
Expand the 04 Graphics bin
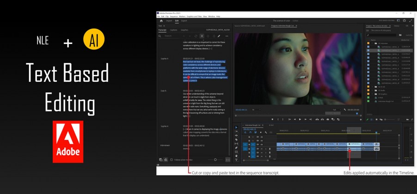click(x=372, y=94)
